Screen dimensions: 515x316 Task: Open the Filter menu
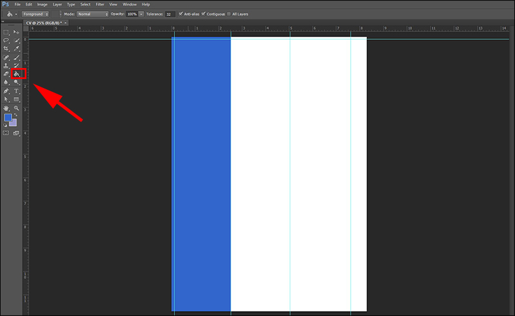point(100,4)
